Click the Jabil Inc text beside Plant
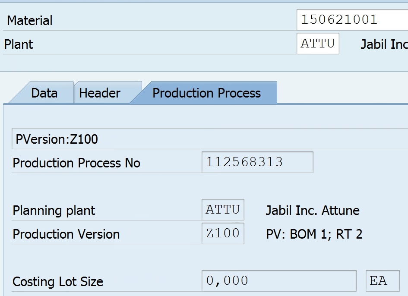This screenshot has width=408, height=296. [384, 44]
